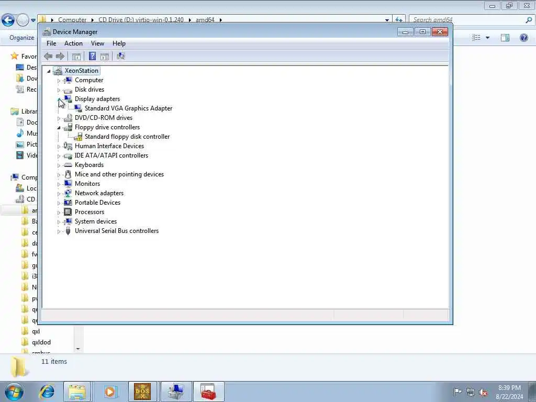Open the View menu
Screen dimensions: 536x402
[97, 43]
